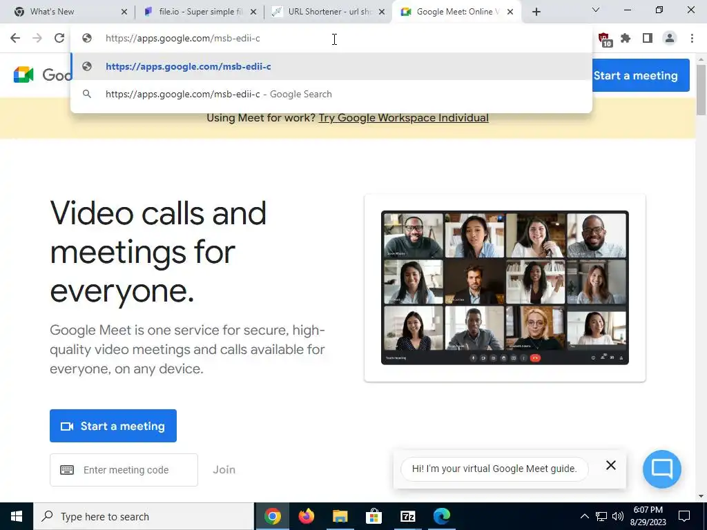Show hidden system tray icons
The width and height of the screenshot is (707, 530).
[584, 516]
